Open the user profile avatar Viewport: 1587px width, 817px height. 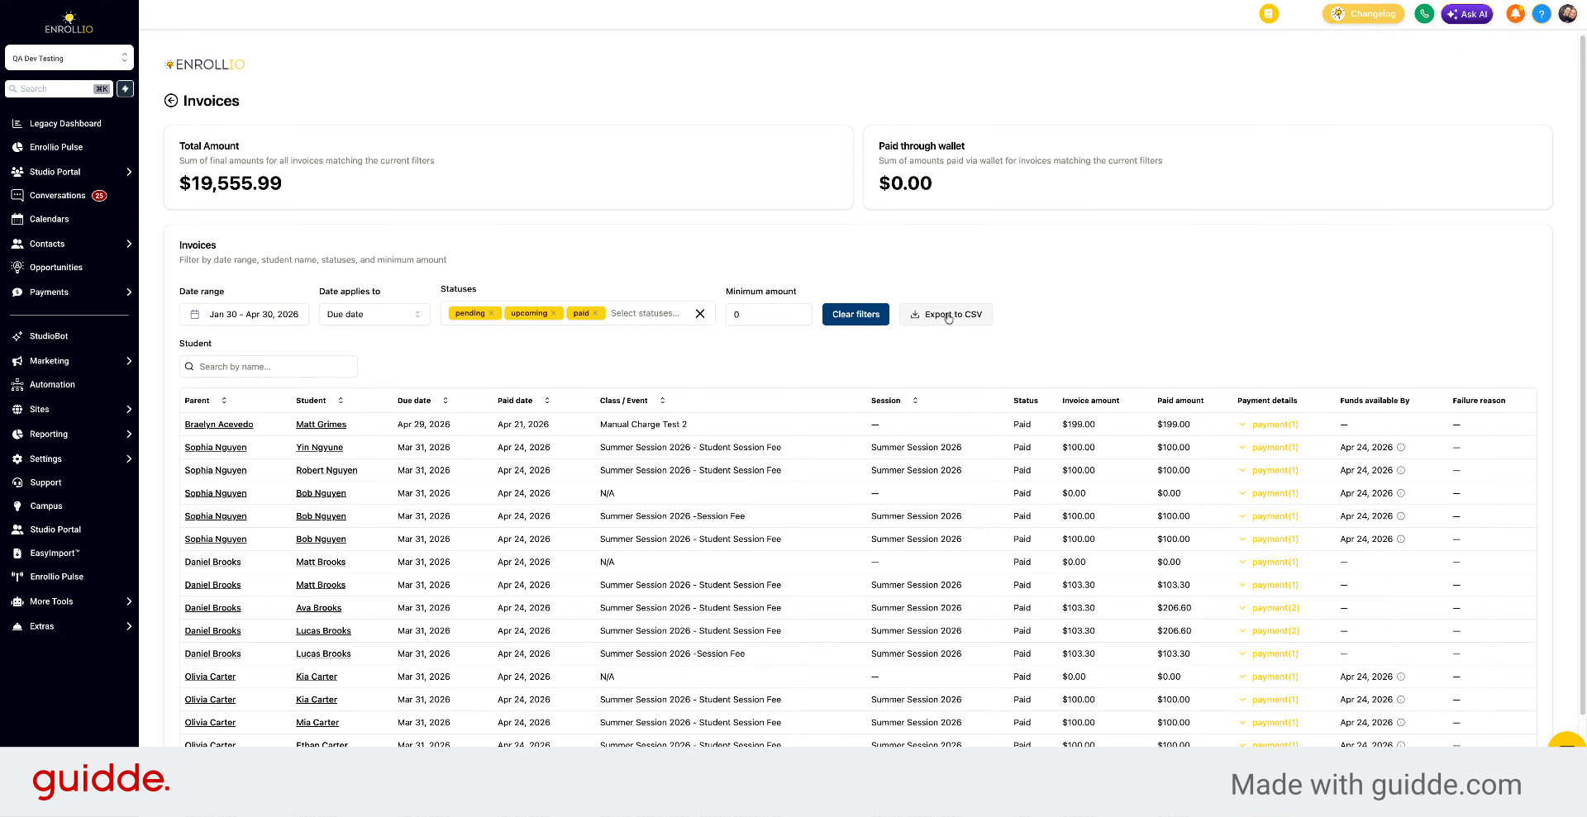pyautogui.click(x=1567, y=14)
